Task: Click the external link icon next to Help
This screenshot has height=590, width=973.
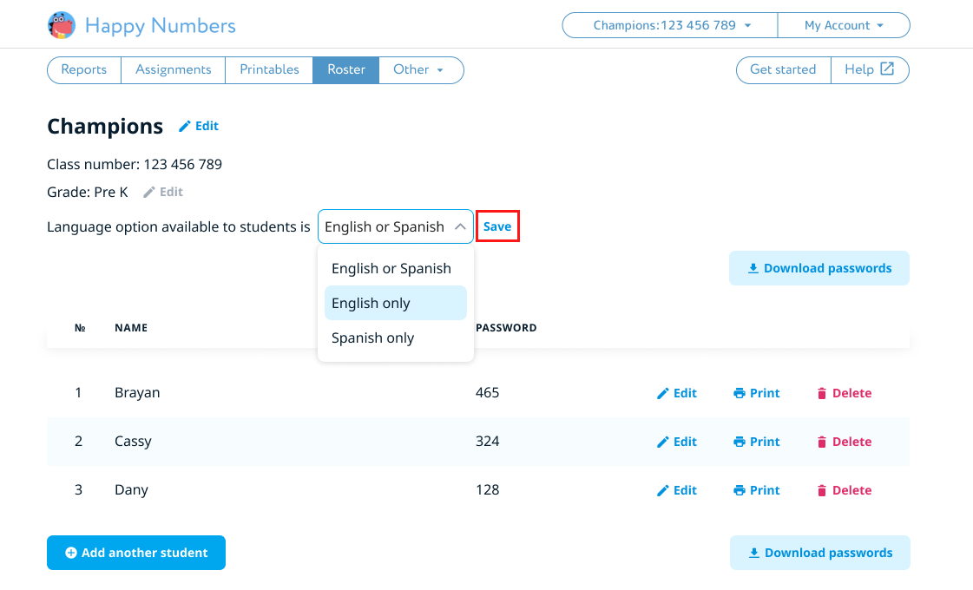Action: coord(887,69)
